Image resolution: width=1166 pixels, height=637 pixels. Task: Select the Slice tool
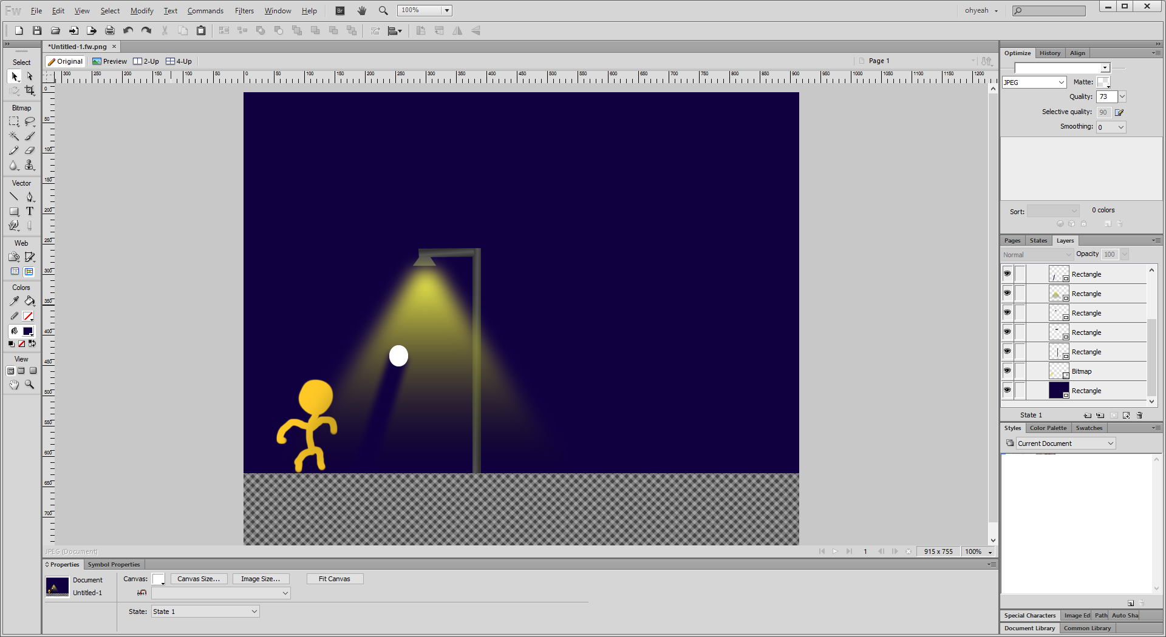[x=30, y=257]
